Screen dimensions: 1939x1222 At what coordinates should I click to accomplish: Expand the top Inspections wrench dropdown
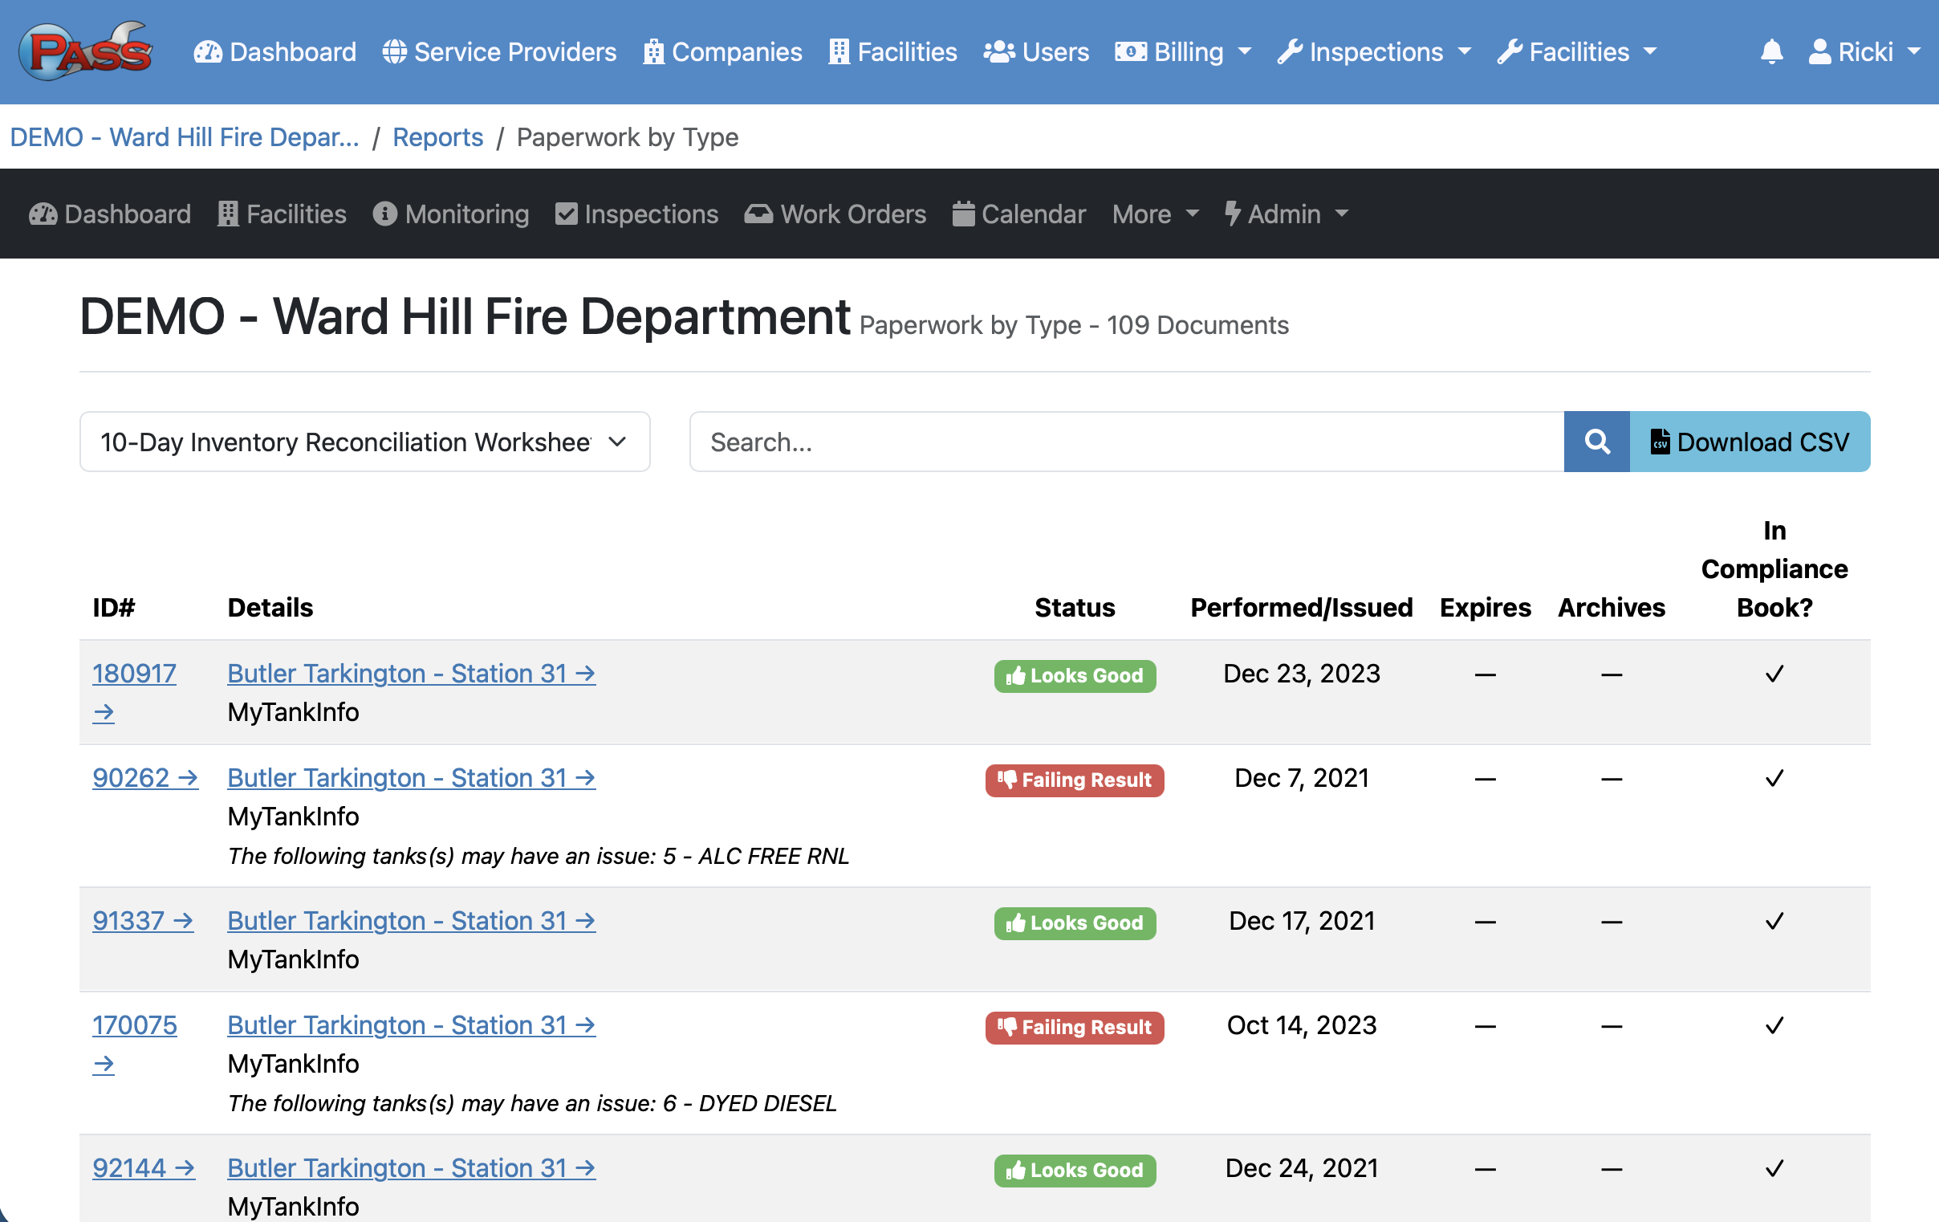coord(1374,52)
